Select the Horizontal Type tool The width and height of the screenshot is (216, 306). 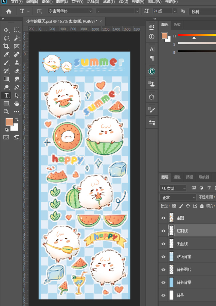pyautogui.click(x=6, y=95)
